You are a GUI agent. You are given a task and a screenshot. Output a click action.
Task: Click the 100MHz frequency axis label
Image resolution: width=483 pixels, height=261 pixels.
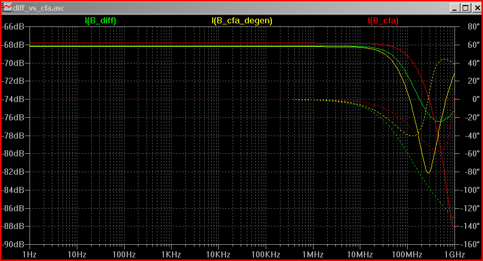(407, 254)
